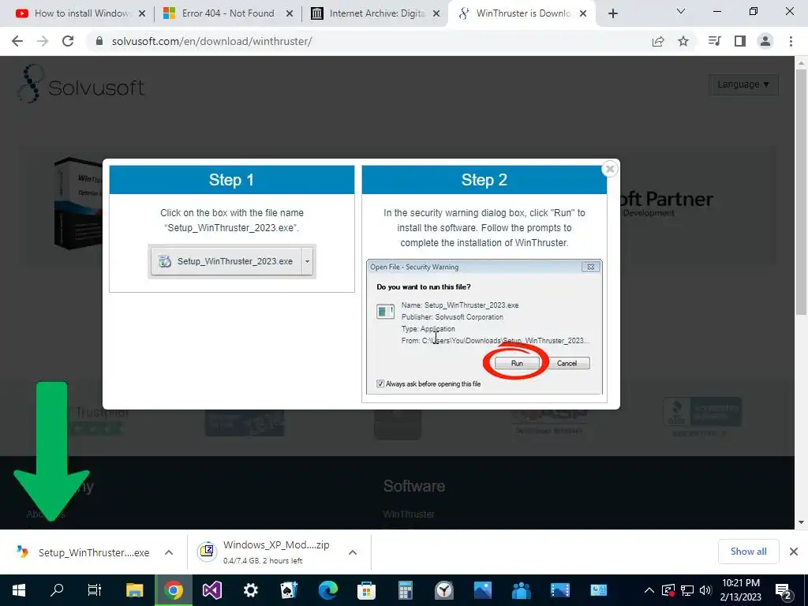Open File Explorer from the taskbar
808x606 pixels.
tap(134, 590)
